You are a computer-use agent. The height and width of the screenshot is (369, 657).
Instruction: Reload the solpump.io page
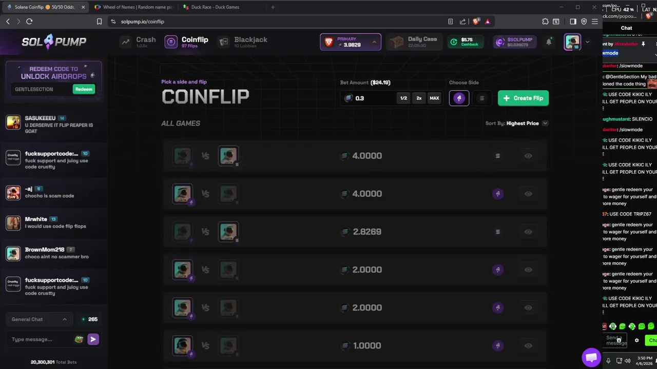29,22
